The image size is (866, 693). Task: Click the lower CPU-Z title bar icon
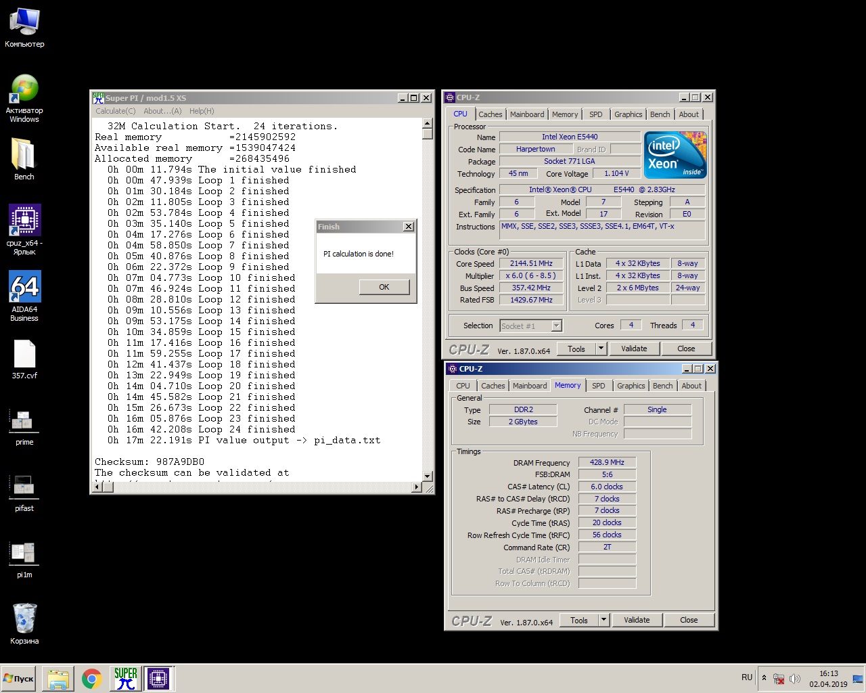coord(453,369)
